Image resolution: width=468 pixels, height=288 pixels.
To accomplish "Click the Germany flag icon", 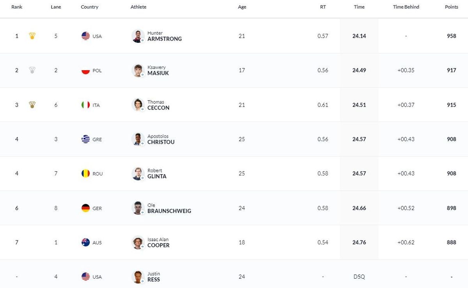I will coord(85,208).
